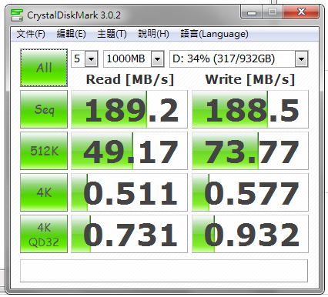Click the 4K write result 0.577
The height and width of the screenshot is (297, 328).
pos(250,192)
